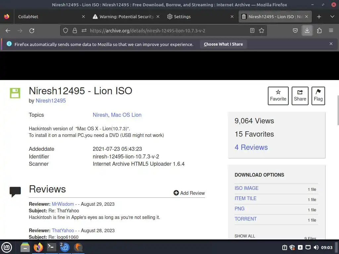Click the Share button
Viewport: 339px width, 254px height.
coord(300,96)
